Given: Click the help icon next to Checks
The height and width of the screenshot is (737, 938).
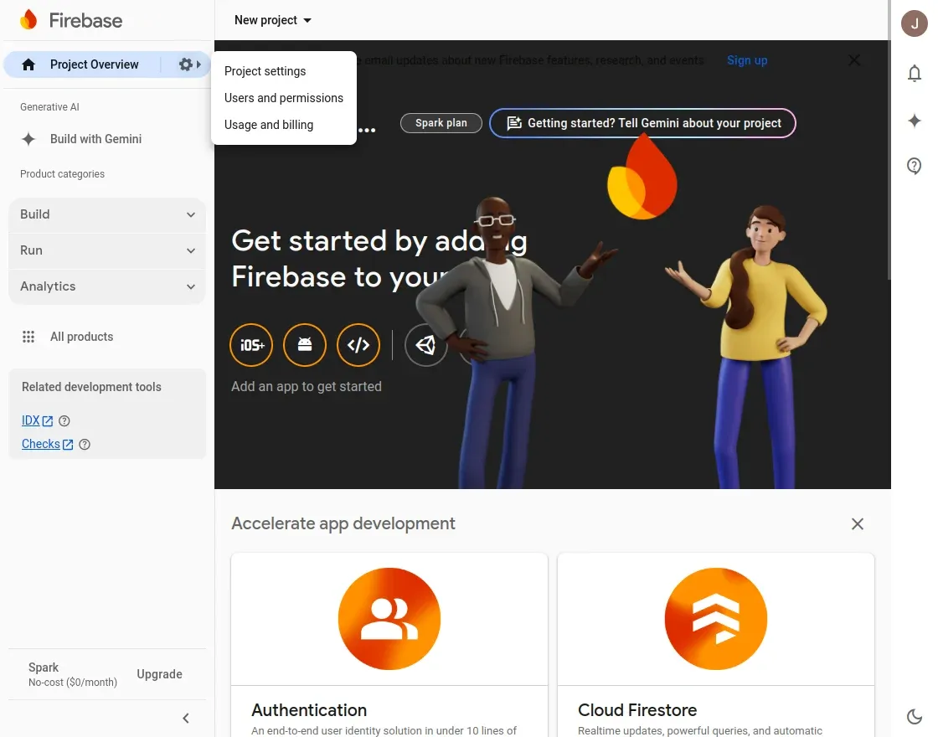Looking at the screenshot, I should (x=85, y=445).
